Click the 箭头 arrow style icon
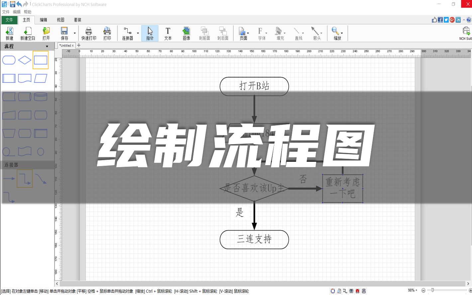The image size is (472, 295). point(315,31)
